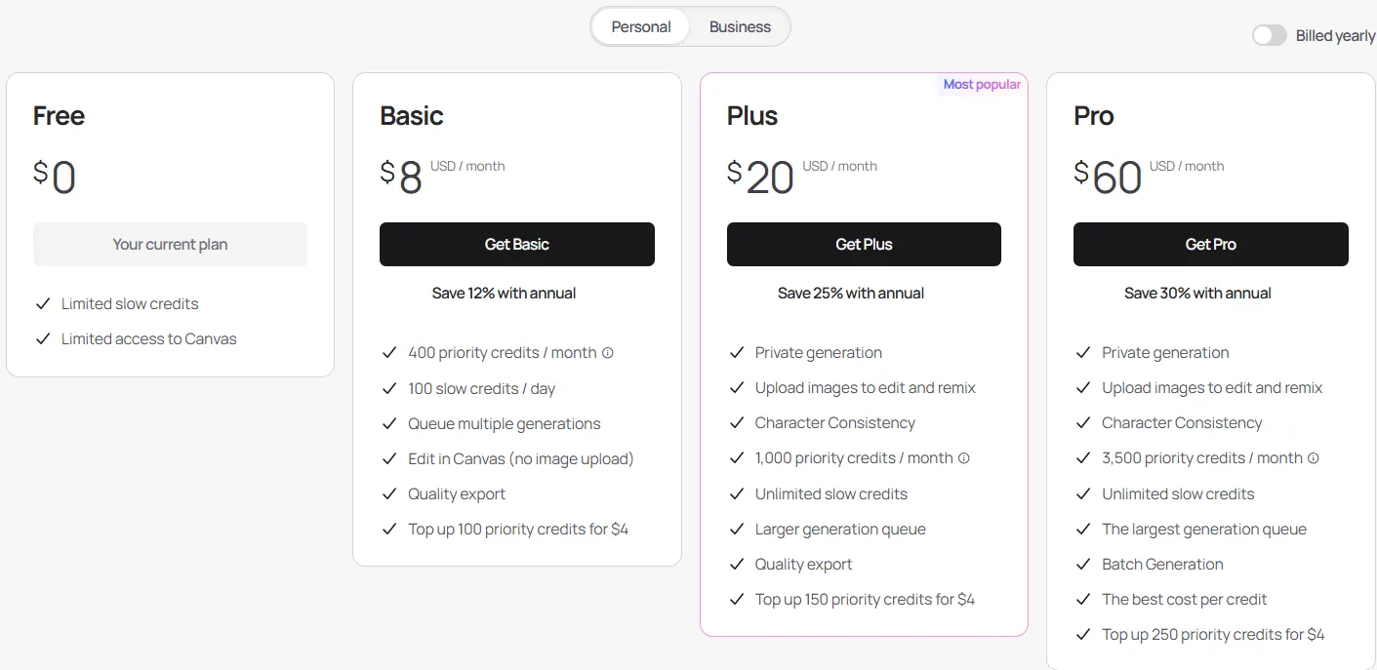The width and height of the screenshot is (1377, 670).
Task: Click checkmark icon beside The best cost per credit
Action: point(1083,600)
